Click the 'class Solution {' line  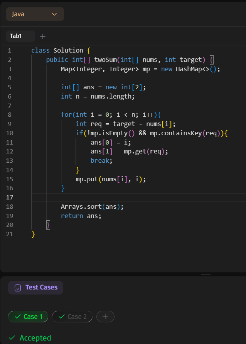click(61, 51)
